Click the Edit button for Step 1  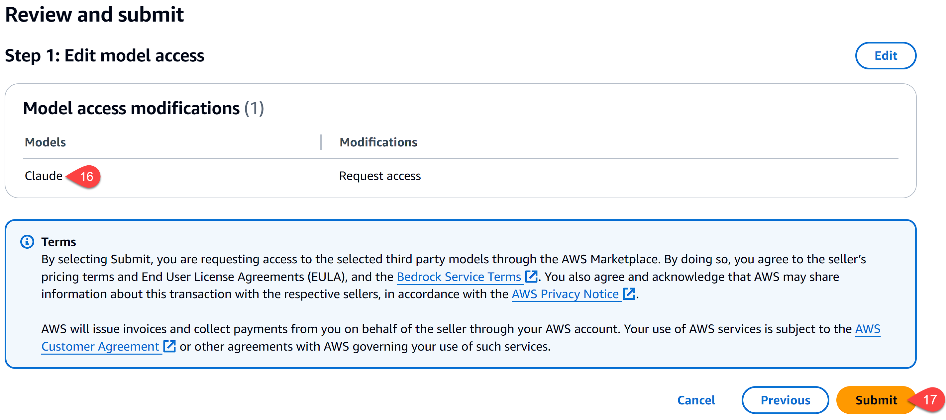886,56
